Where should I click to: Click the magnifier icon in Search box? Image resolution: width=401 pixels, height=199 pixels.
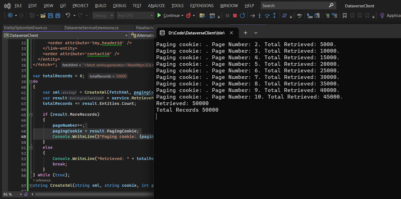[x=331, y=5]
